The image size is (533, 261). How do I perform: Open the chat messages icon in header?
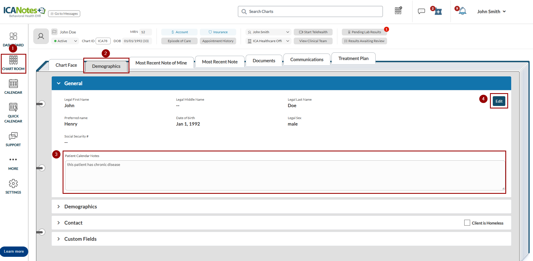pos(421,11)
